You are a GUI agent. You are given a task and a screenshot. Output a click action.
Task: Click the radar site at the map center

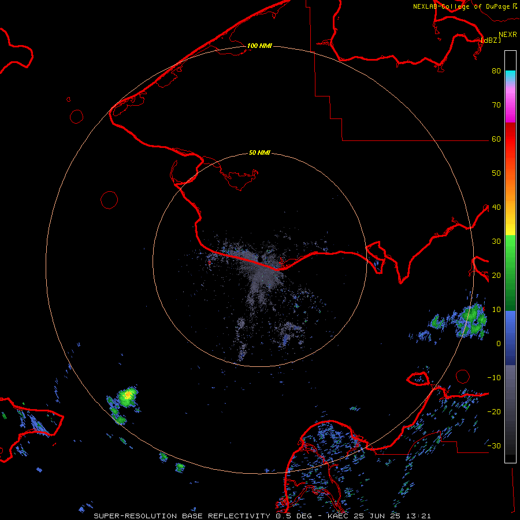click(260, 260)
